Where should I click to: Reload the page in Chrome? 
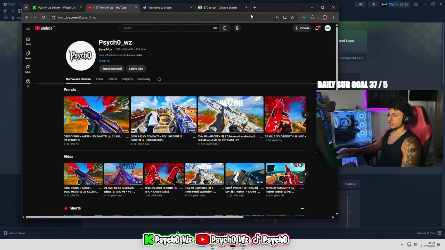click(x=43, y=17)
